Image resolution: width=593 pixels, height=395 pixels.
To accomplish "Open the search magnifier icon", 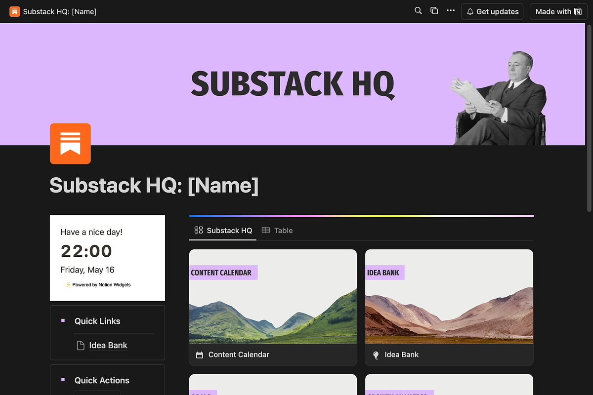I will [x=418, y=11].
